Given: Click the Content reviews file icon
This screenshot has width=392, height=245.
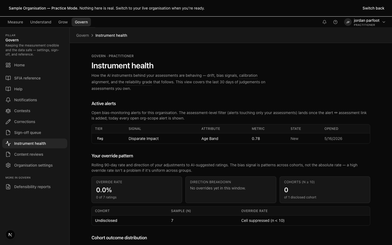Looking at the screenshot, I should coord(8,154).
